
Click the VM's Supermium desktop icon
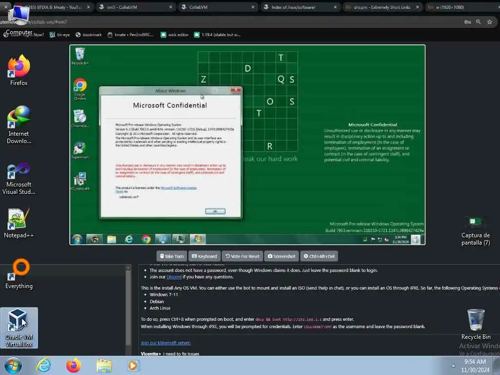click(x=80, y=150)
